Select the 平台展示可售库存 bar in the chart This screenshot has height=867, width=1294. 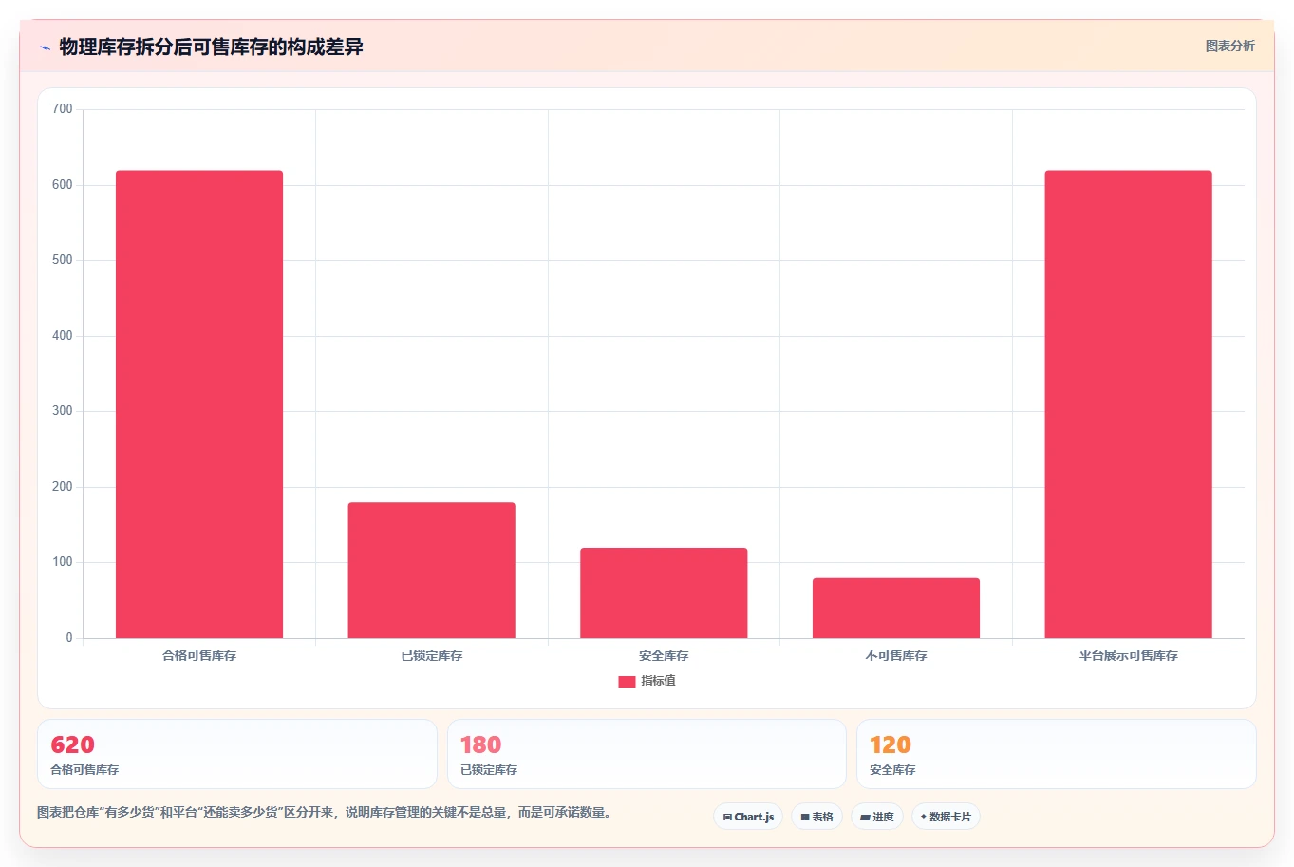[x=1128, y=405]
